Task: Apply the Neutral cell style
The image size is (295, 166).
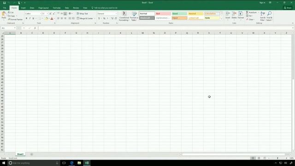Action: click(195, 13)
